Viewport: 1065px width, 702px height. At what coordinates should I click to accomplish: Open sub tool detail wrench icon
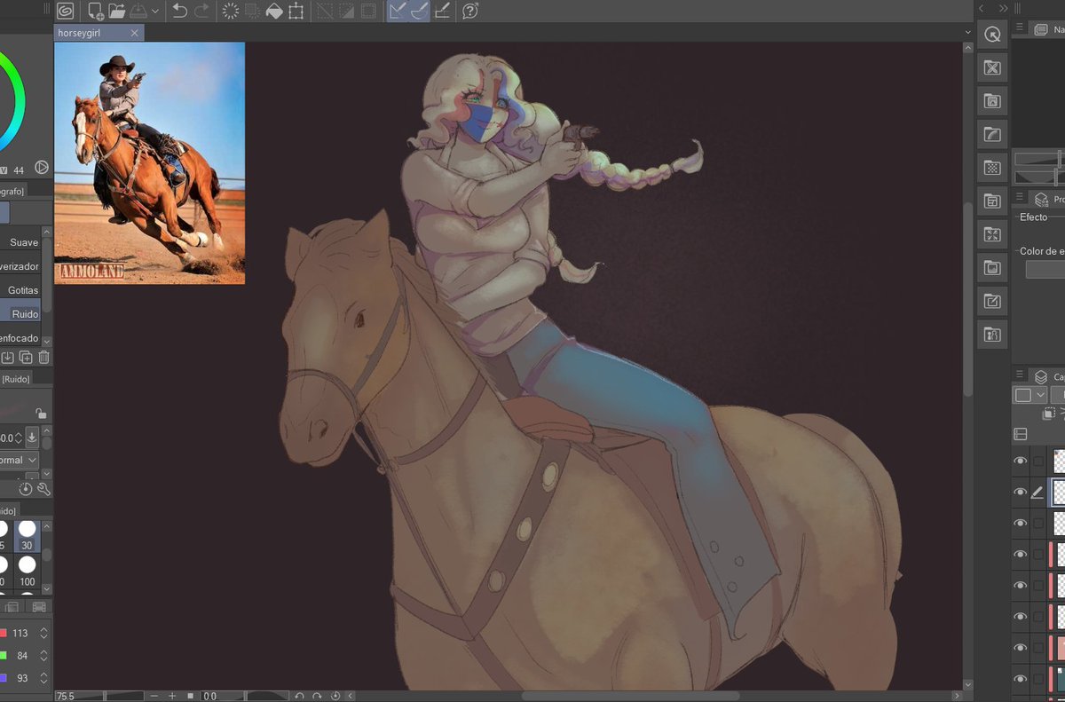click(x=43, y=489)
